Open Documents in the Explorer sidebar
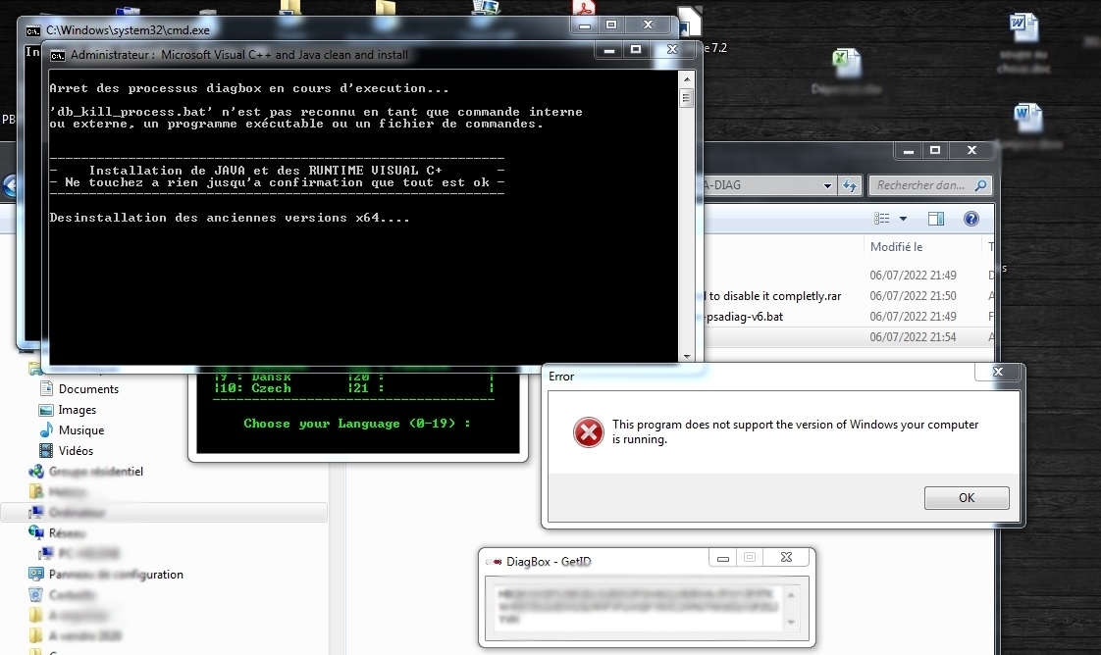 coord(88,389)
